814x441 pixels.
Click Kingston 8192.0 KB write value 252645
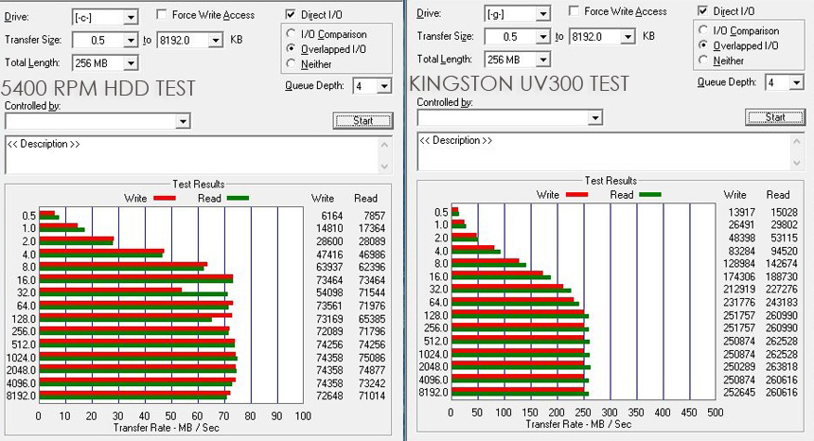[x=739, y=393]
